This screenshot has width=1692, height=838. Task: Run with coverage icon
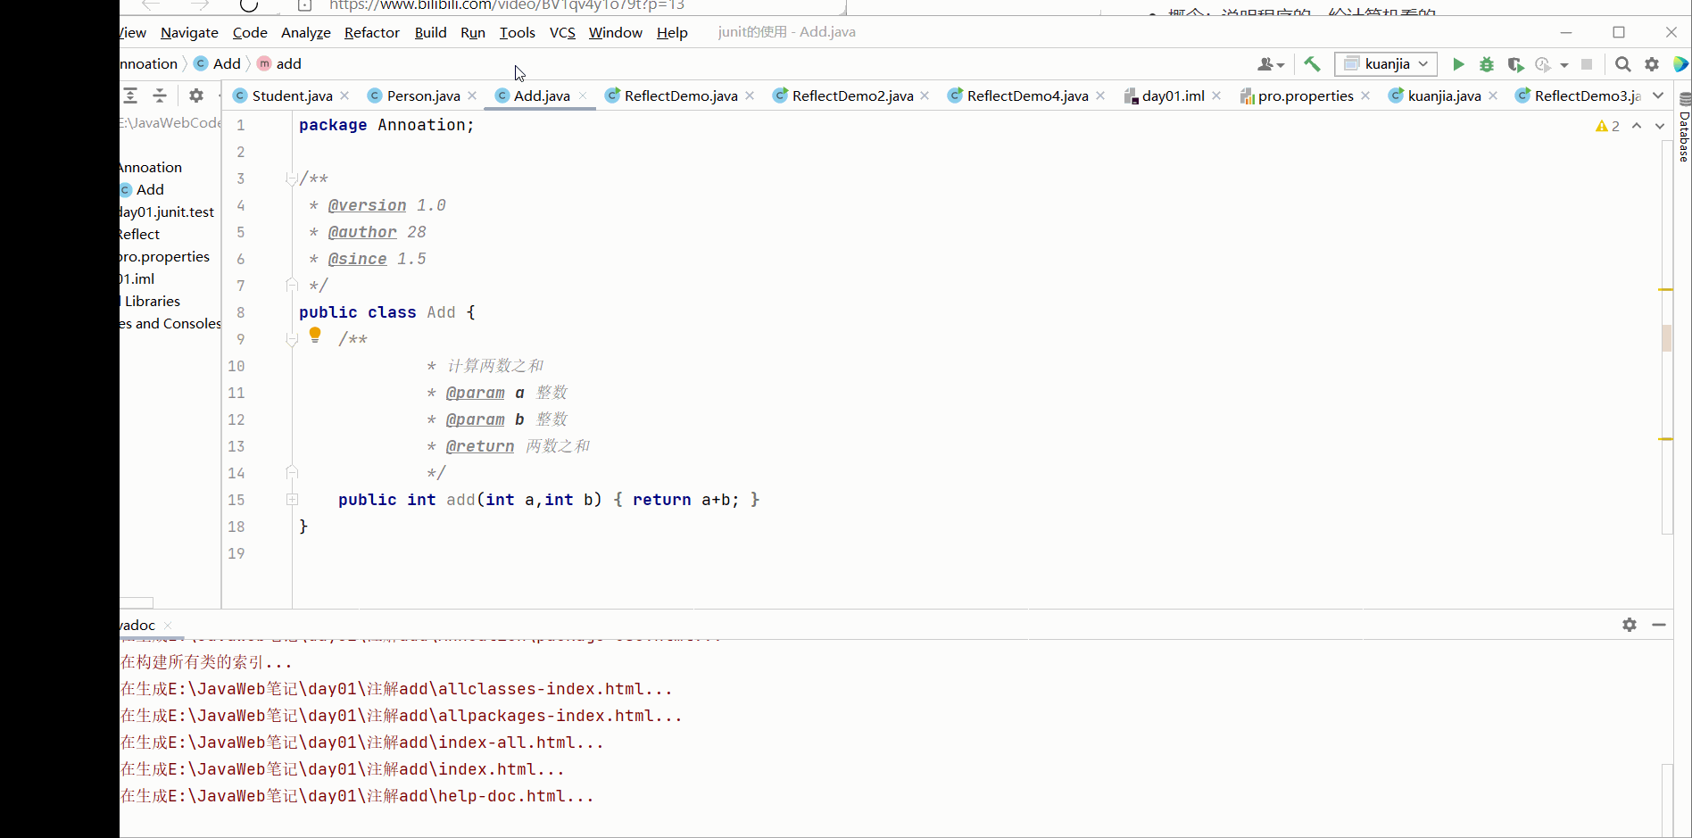[x=1515, y=64]
